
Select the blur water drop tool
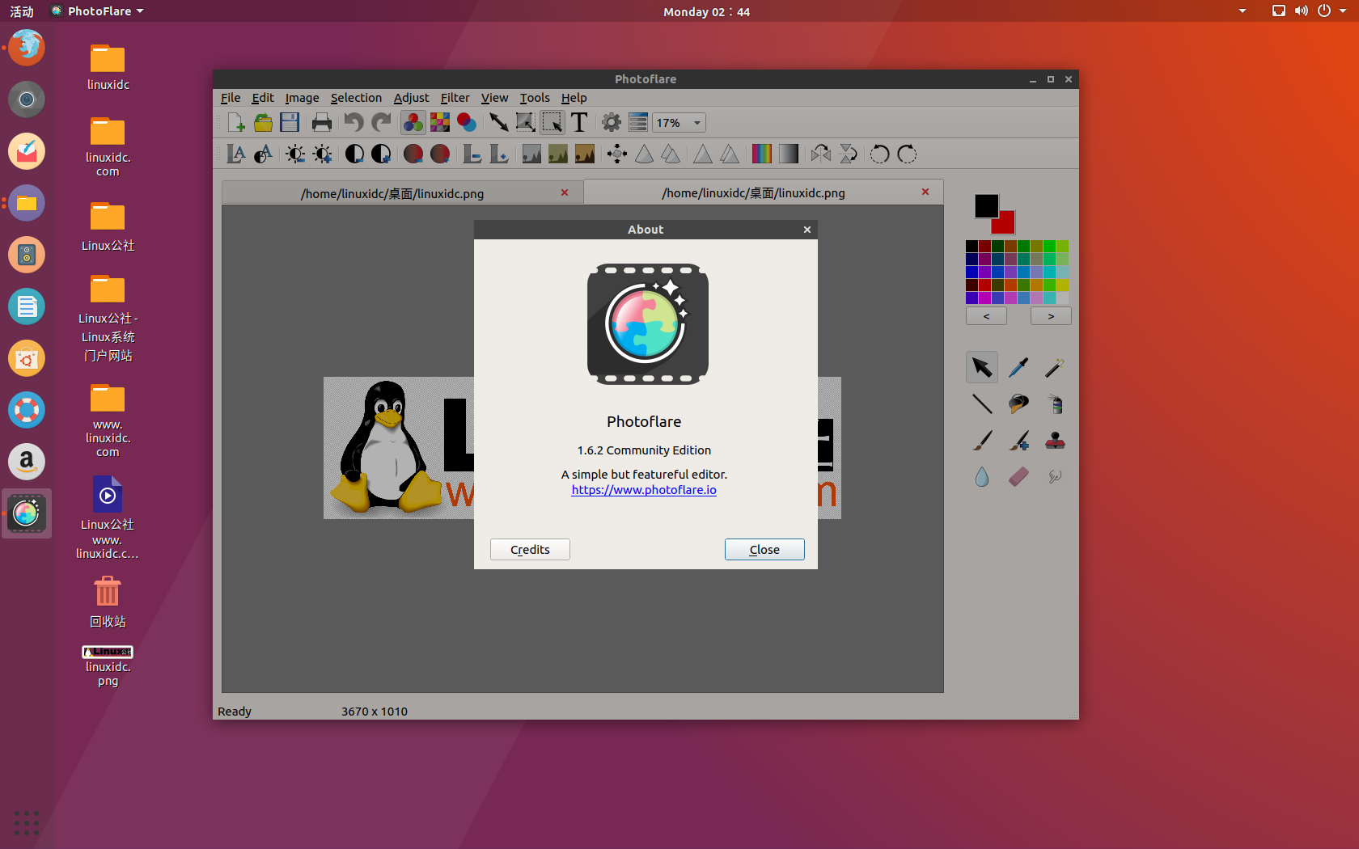tap(982, 476)
